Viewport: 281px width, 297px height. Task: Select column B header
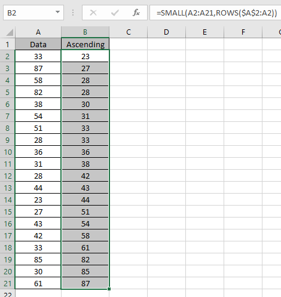pos(85,32)
